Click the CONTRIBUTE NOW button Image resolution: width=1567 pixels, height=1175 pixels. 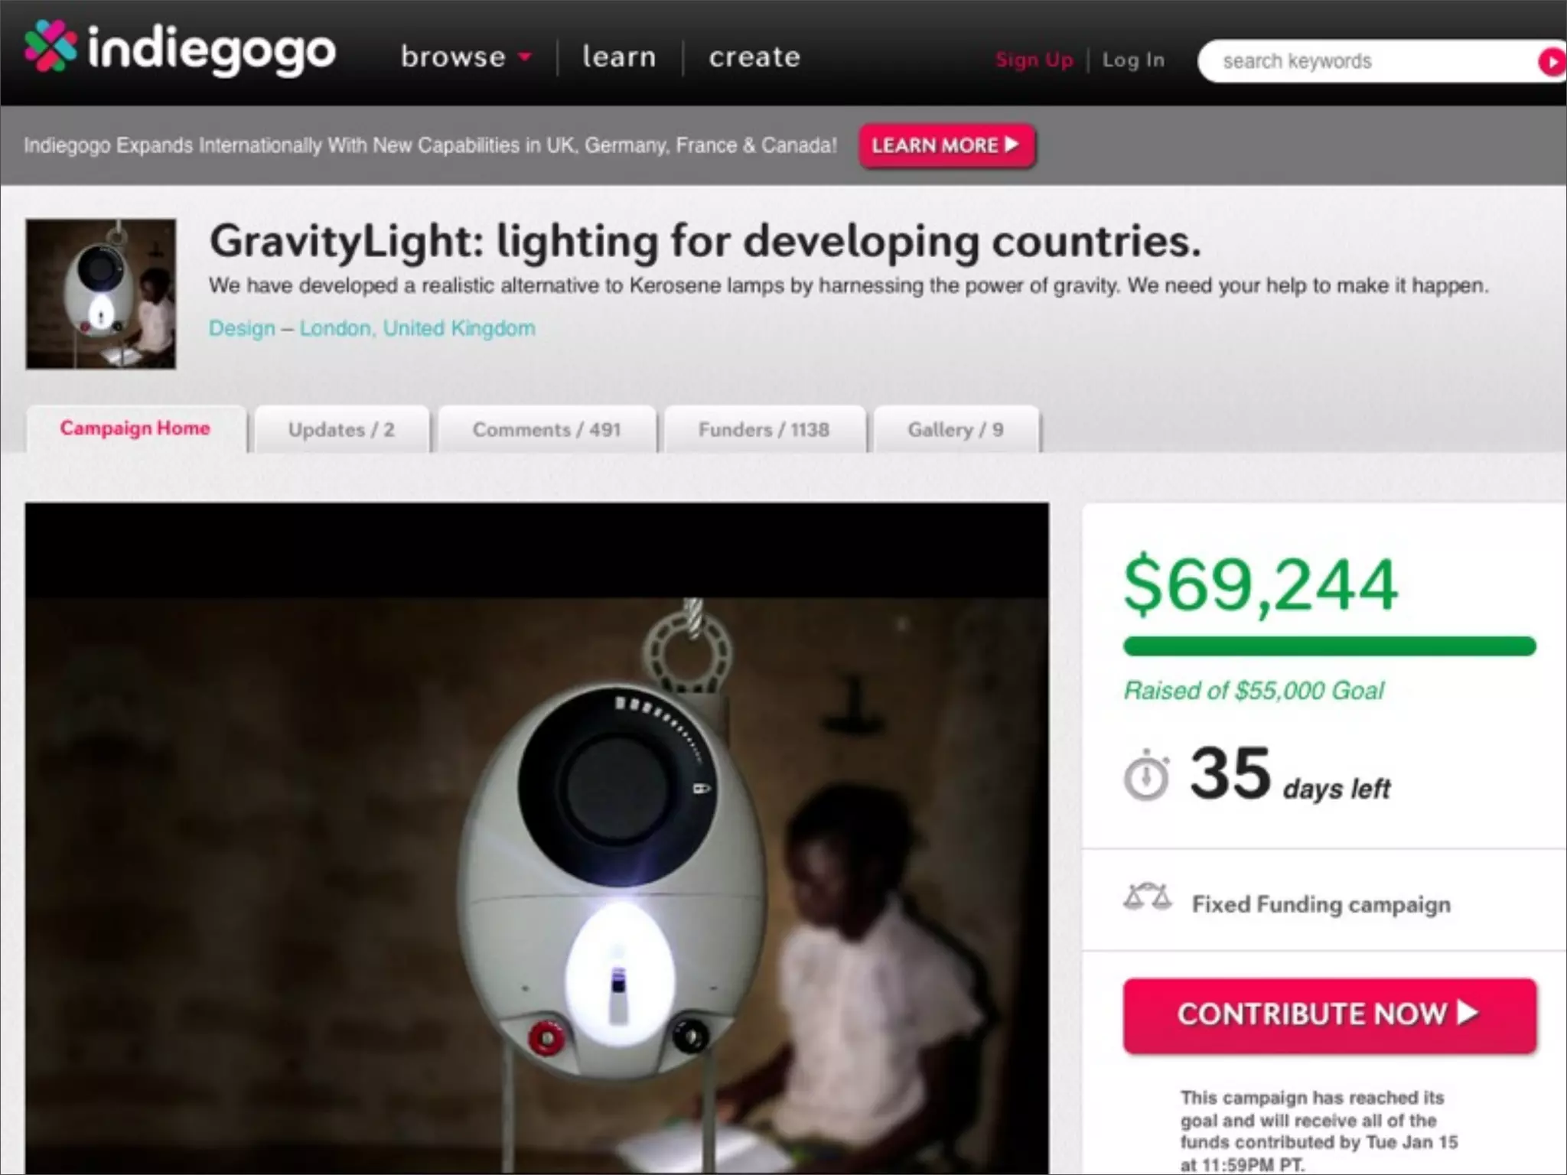point(1330,1015)
